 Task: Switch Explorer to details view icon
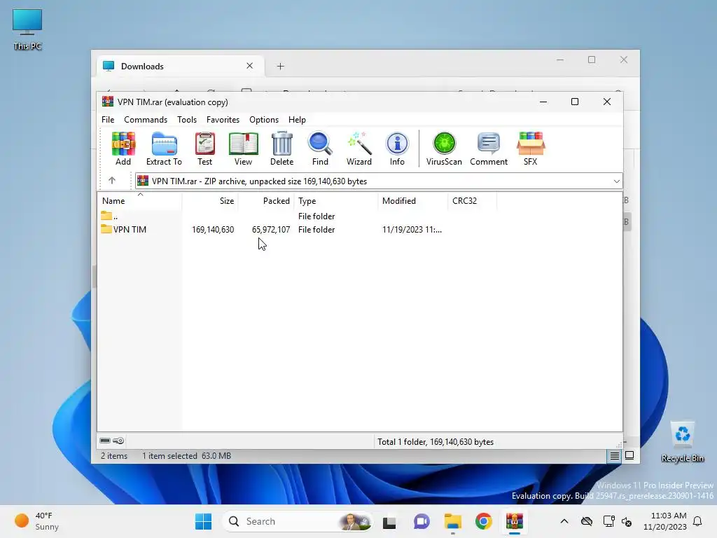coord(614,455)
